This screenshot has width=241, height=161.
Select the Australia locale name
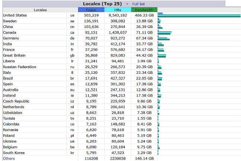click(x=11, y=90)
